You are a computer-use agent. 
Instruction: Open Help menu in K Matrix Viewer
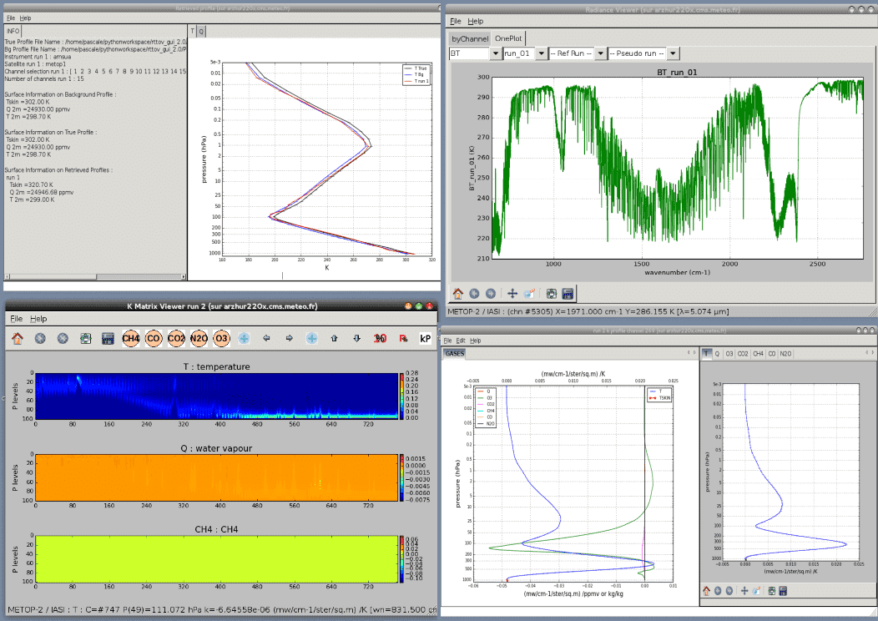(x=38, y=319)
